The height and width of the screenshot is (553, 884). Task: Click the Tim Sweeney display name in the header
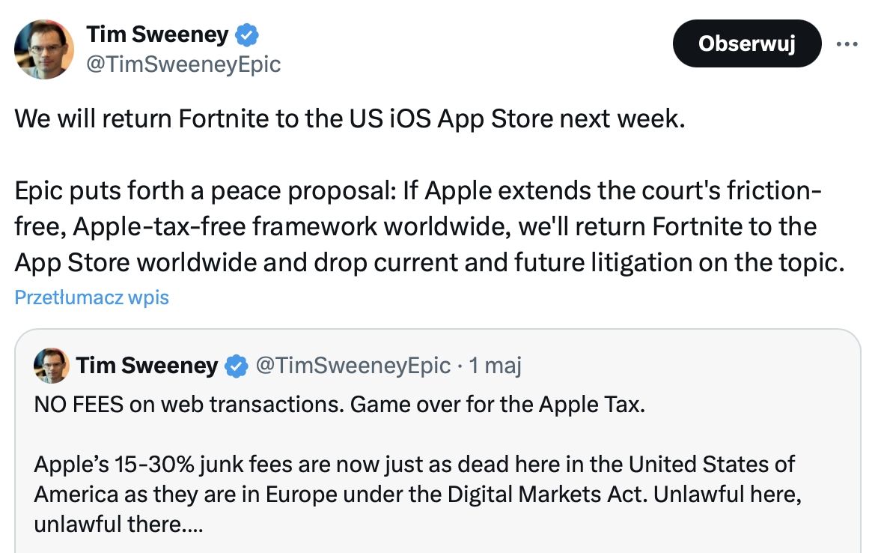[157, 34]
